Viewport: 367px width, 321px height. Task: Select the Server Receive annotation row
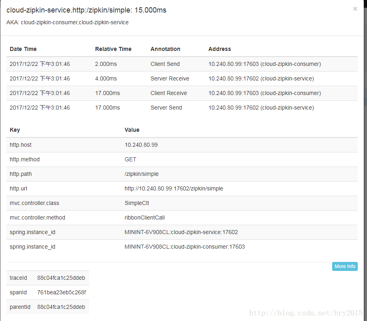click(x=182, y=78)
